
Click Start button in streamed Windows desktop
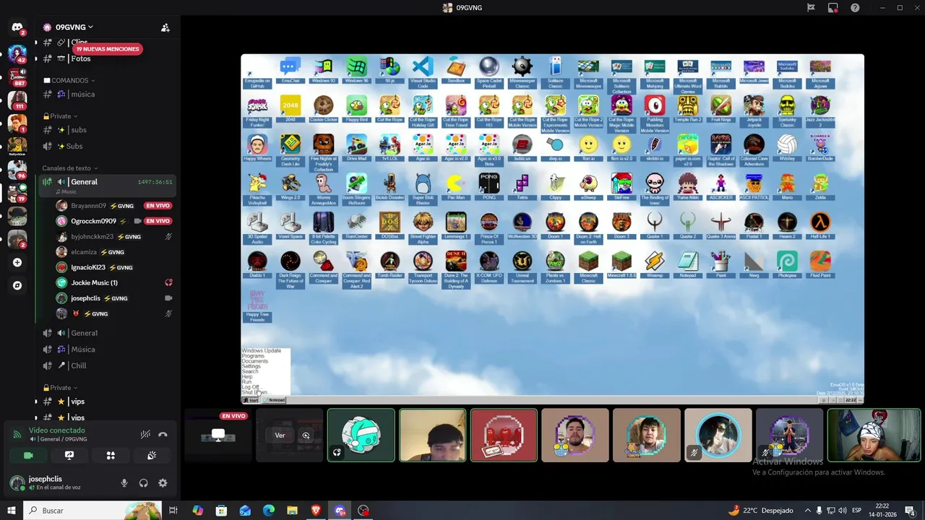[251, 400]
